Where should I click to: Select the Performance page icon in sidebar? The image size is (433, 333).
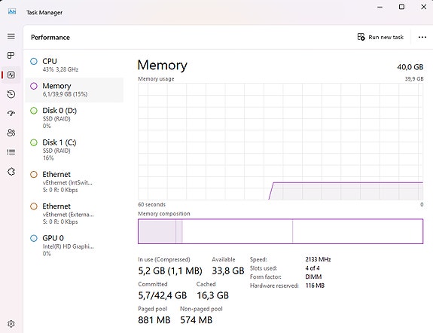(11, 75)
